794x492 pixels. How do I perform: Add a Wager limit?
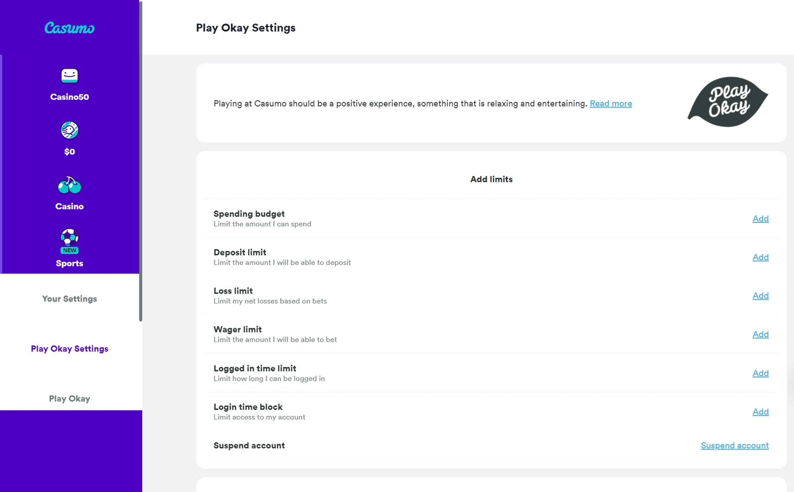(x=761, y=334)
